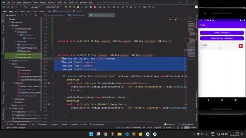Click the Git push arrow icon

126,7
